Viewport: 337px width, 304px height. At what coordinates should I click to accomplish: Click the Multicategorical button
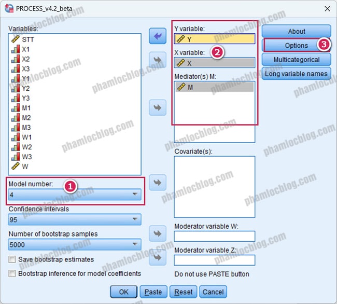click(297, 60)
